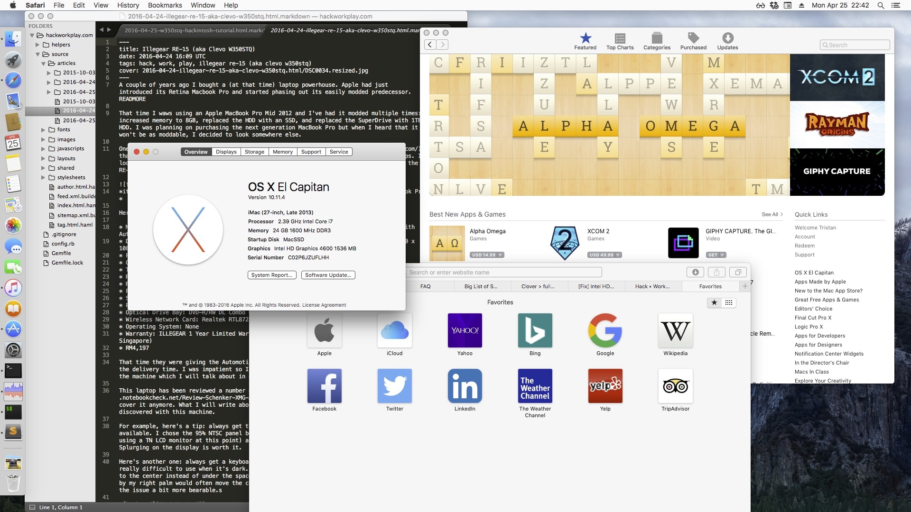Launch Photos app from the Dock
Screen dimensions: 911x512
pyautogui.click(x=13, y=226)
